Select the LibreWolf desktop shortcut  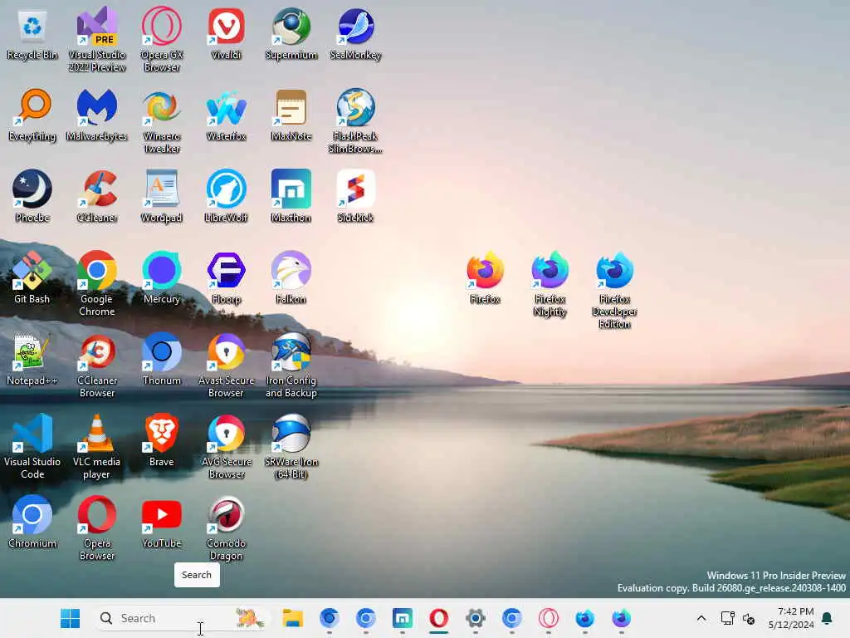pos(226,196)
